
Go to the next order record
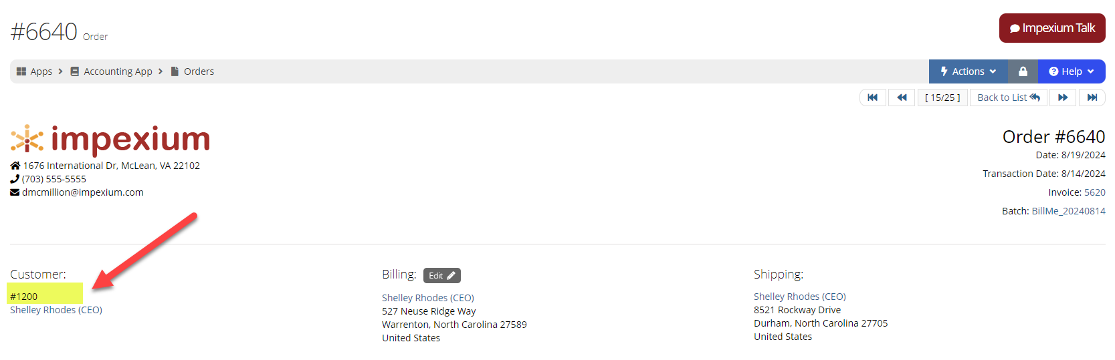(1063, 98)
